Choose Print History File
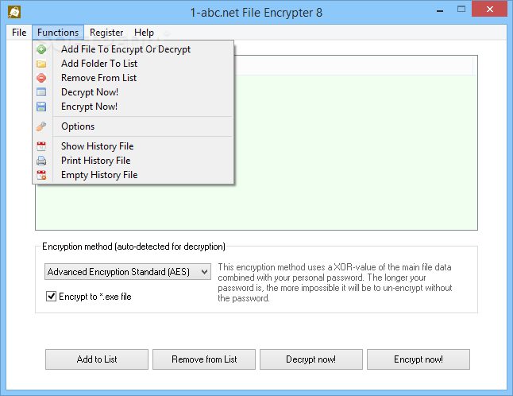This screenshot has height=396, width=513. click(x=133, y=161)
